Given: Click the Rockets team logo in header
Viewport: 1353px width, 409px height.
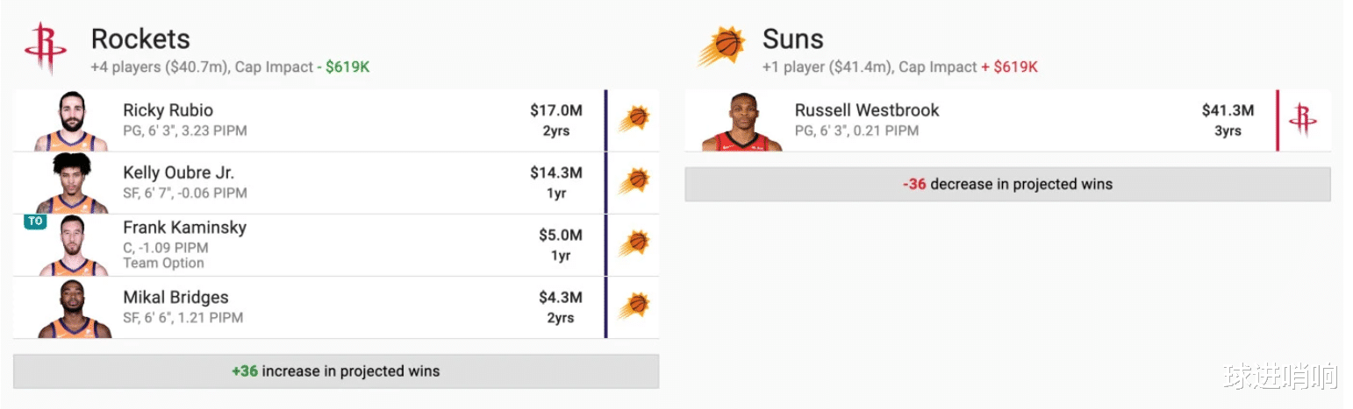Looking at the screenshot, I should tap(46, 49).
